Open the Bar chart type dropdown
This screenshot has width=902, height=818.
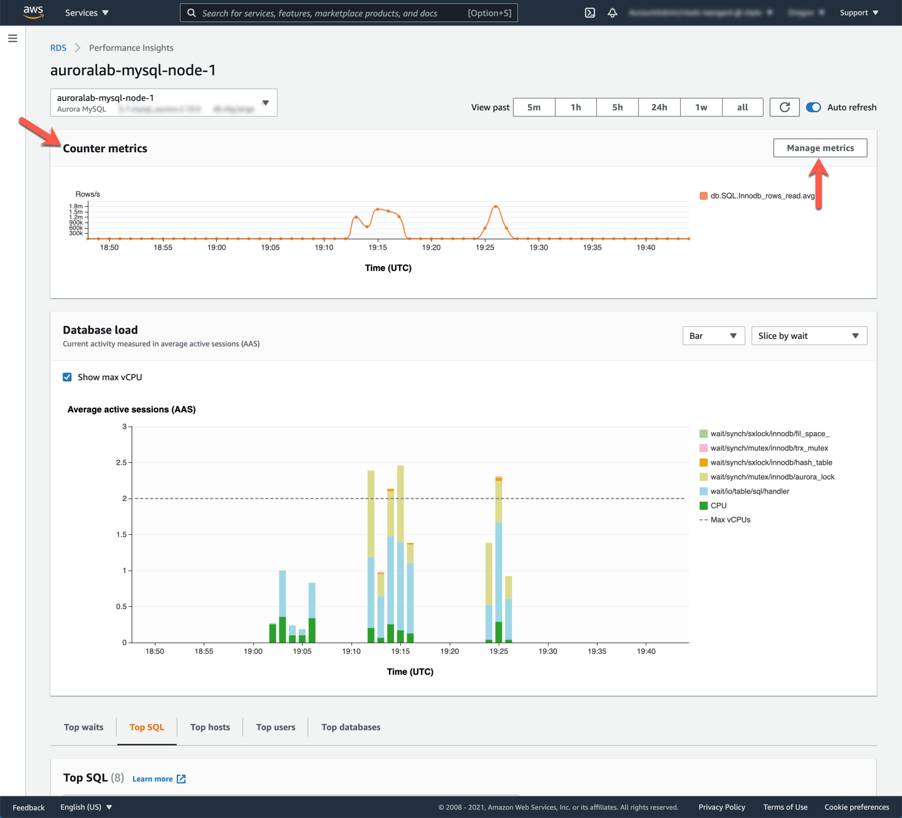coord(713,336)
